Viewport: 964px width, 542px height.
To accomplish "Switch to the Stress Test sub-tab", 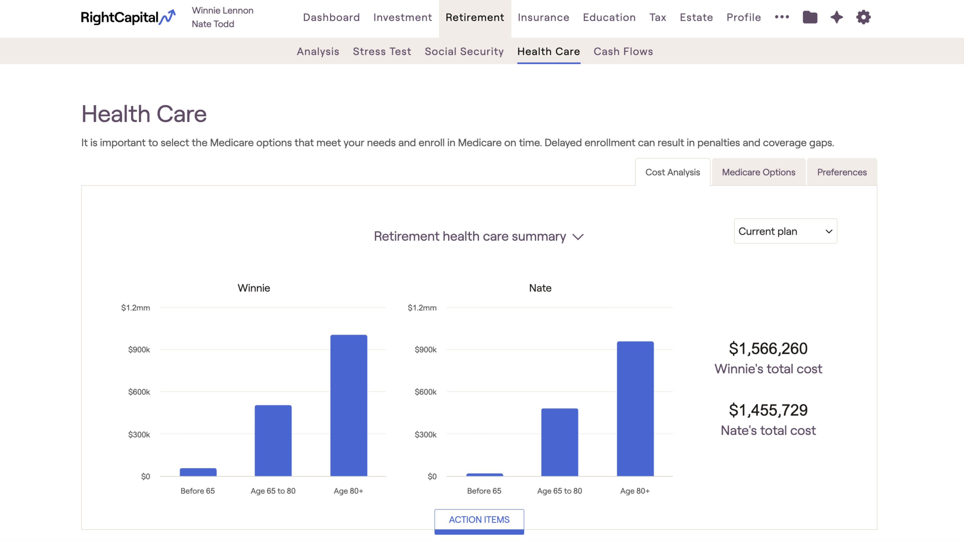I will click(x=382, y=51).
